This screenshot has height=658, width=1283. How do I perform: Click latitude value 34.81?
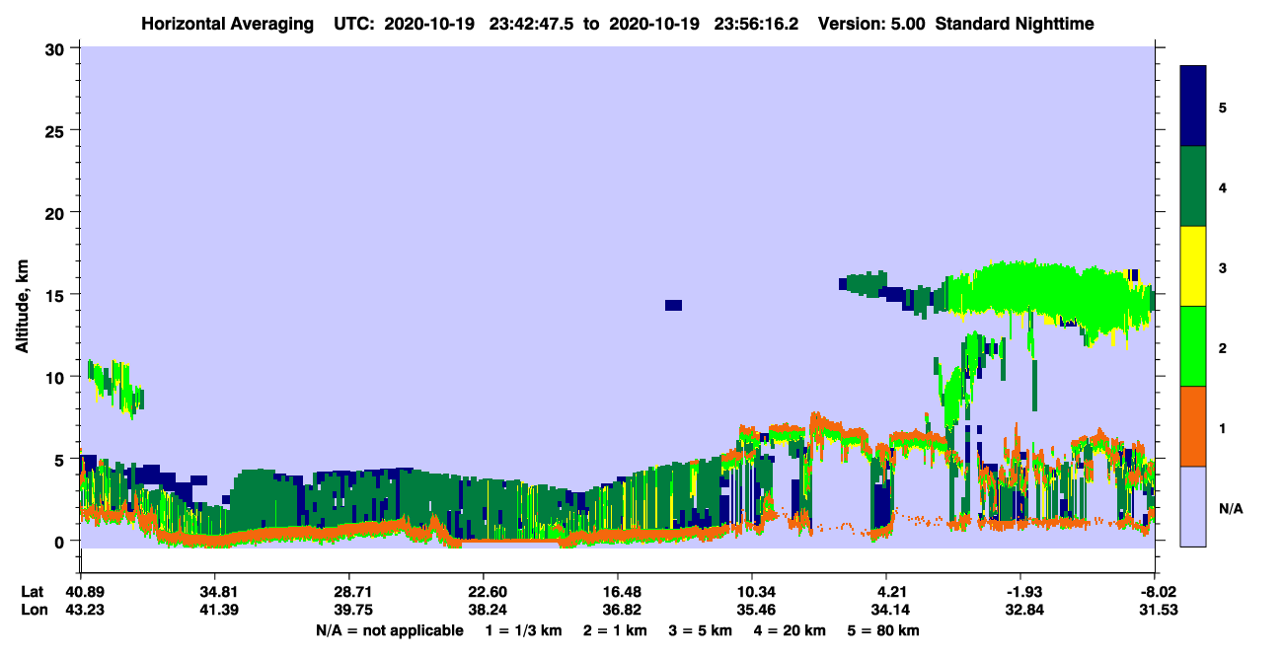214,591
